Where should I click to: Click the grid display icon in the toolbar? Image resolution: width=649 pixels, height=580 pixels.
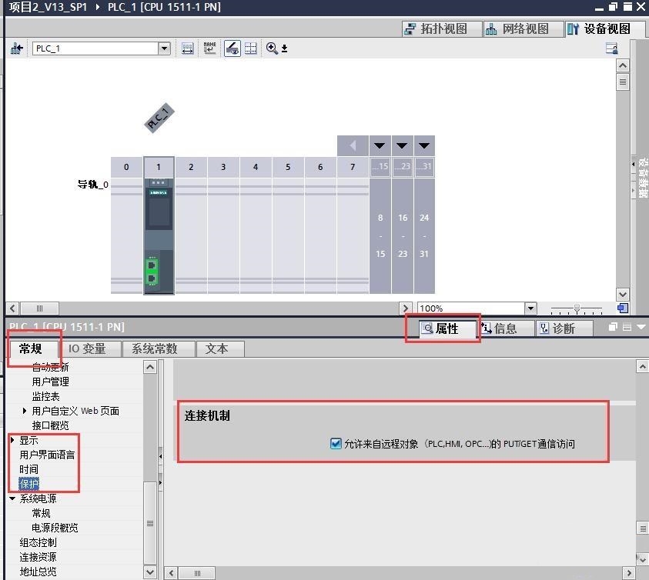pos(251,48)
